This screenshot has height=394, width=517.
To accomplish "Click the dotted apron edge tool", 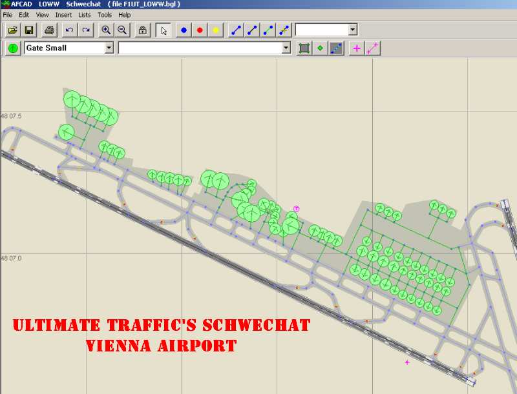I will coord(336,48).
